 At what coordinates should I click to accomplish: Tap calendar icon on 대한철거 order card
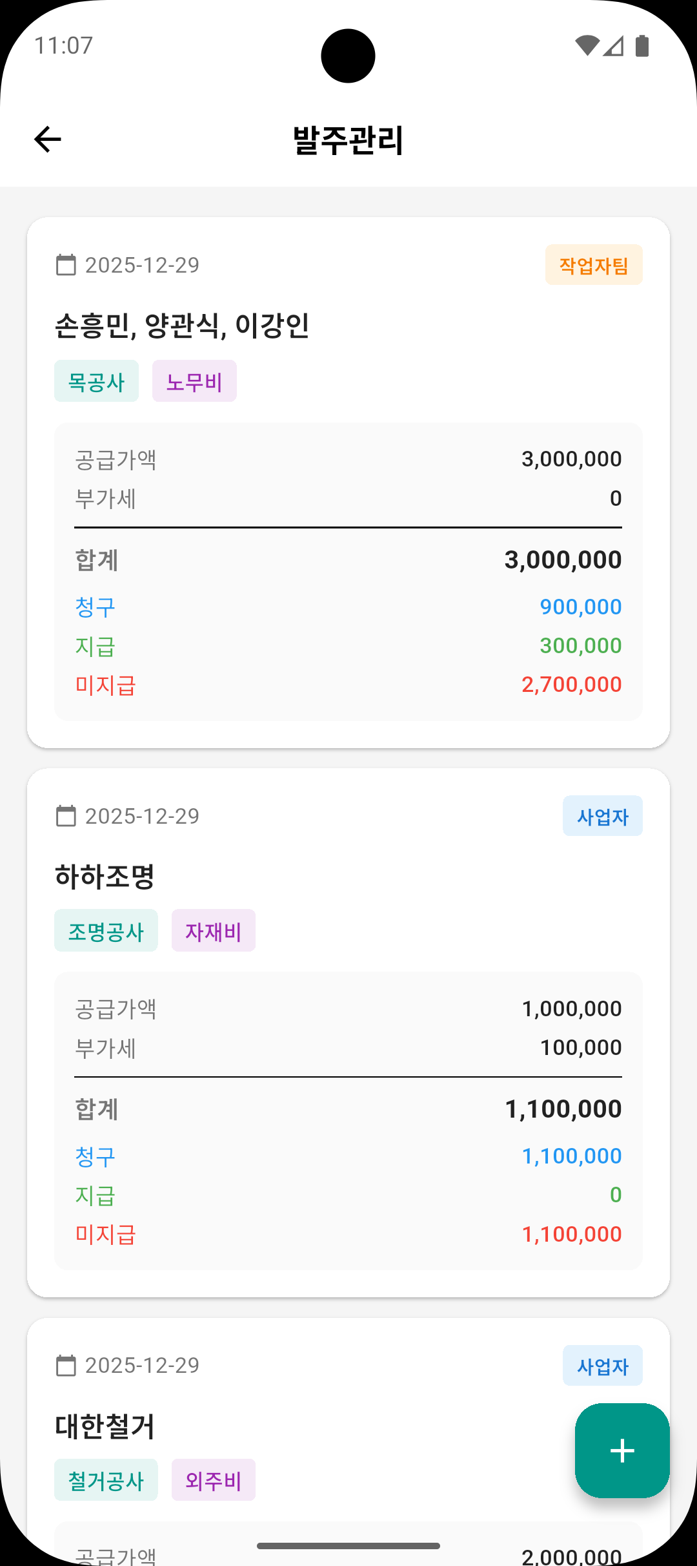(x=66, y=1365)
